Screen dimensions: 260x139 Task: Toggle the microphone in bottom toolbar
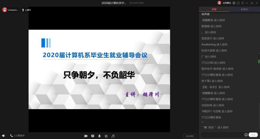click(99, 136)
